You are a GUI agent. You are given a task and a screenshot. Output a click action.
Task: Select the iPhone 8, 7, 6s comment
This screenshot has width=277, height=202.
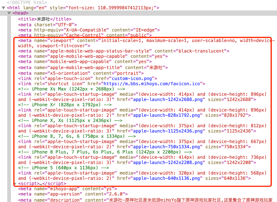tap(77, 136)
